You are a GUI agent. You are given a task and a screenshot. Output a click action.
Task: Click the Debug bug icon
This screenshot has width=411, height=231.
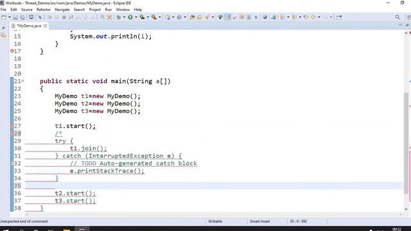[119, 17]
